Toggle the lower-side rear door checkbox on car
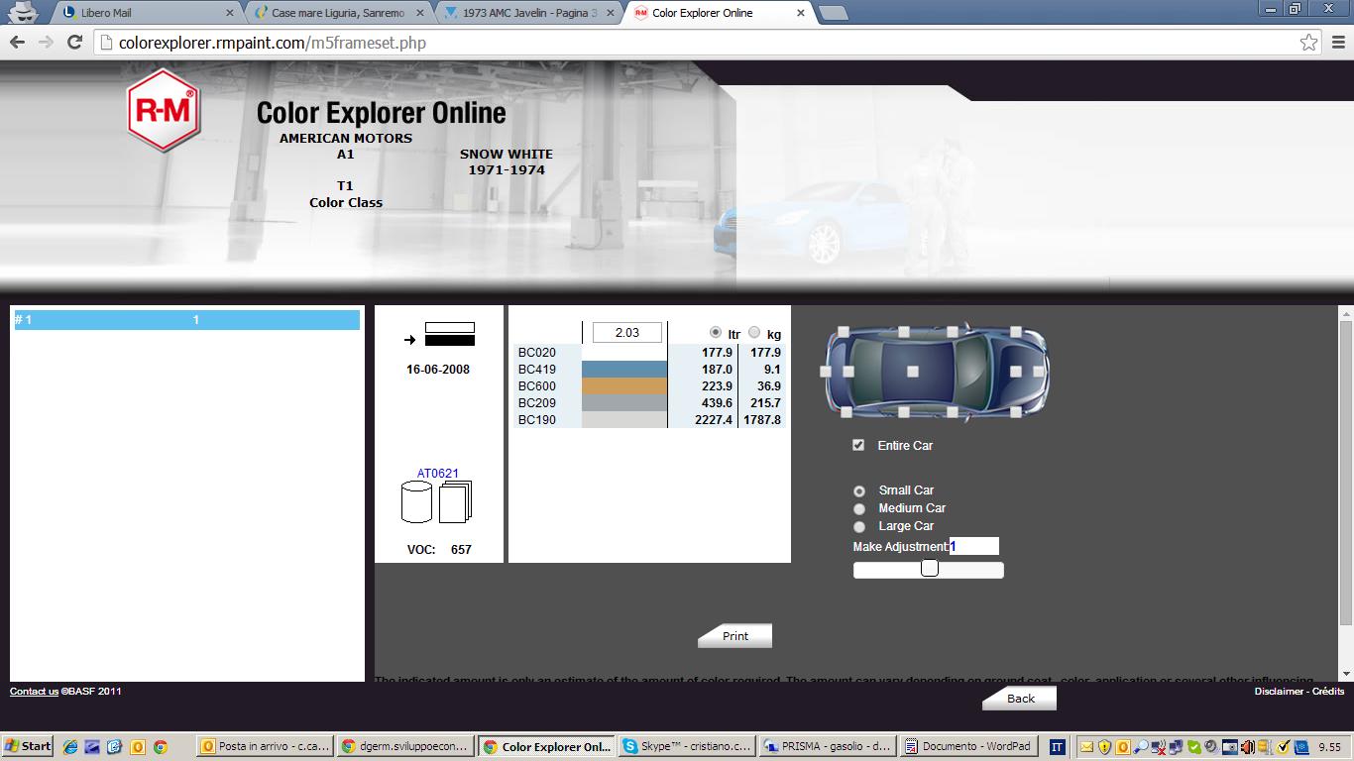The image size is (1354, 761). point(904,411)
